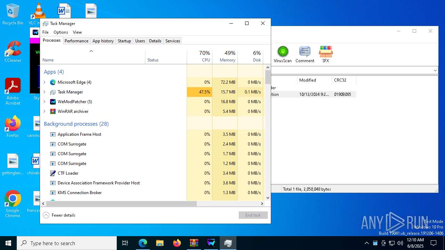Click the VirusScan icon in WinRAR
The width and height of the screenshot is (445, 250).
click(283, 55)
